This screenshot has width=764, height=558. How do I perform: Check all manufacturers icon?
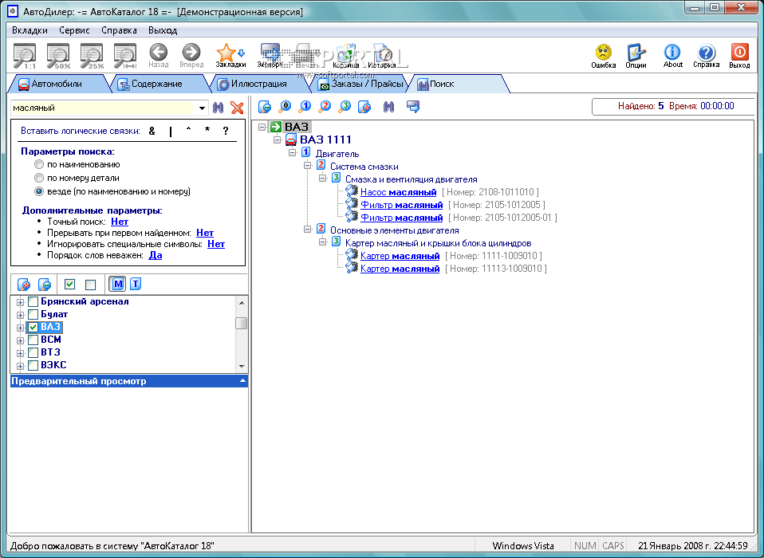[x=69, y=284]
